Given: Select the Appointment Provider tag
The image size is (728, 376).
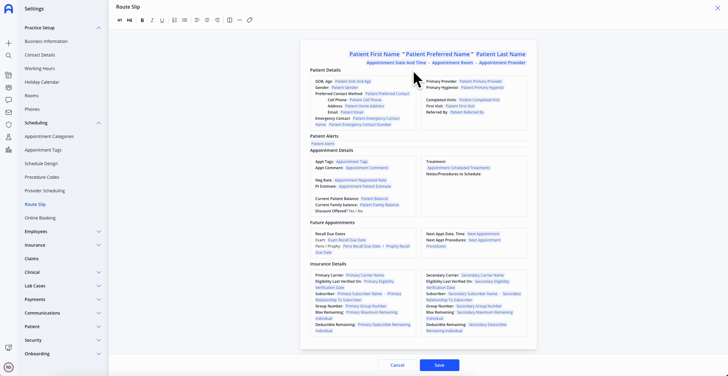Looking at the screenshot, I should [502, 63].
